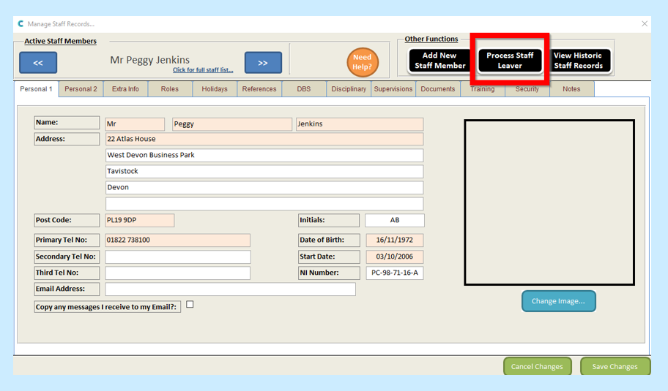Show the Disciplinary tab

click(x=349, y=89)
